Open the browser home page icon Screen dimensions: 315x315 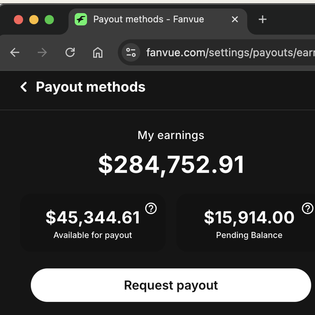[x=98, y=52]
